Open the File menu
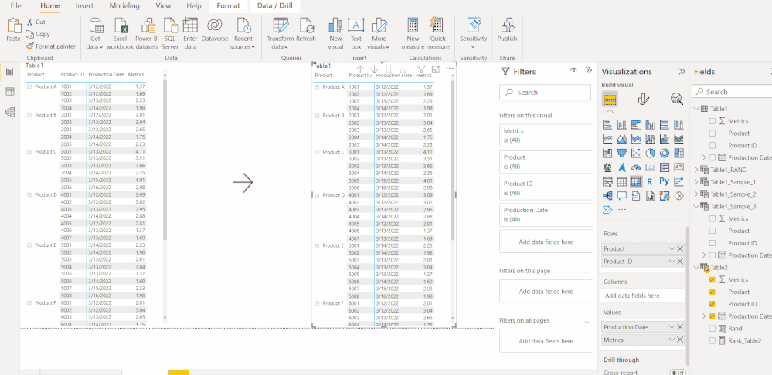 click(x=15, y=6)
